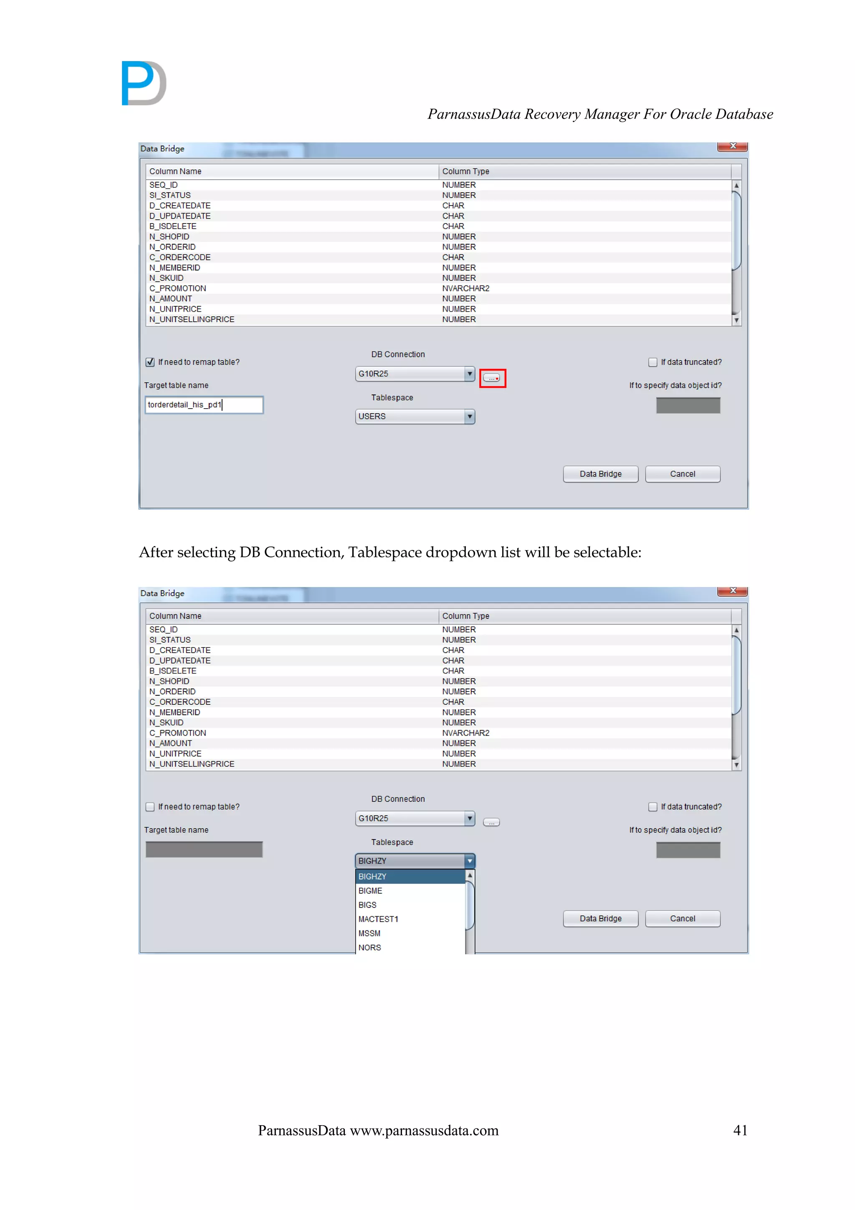This screenshot has width=855, height=1210.
Task: Select N_UNITSELLINGPRICE row in lower dialog
Action: 438,764
